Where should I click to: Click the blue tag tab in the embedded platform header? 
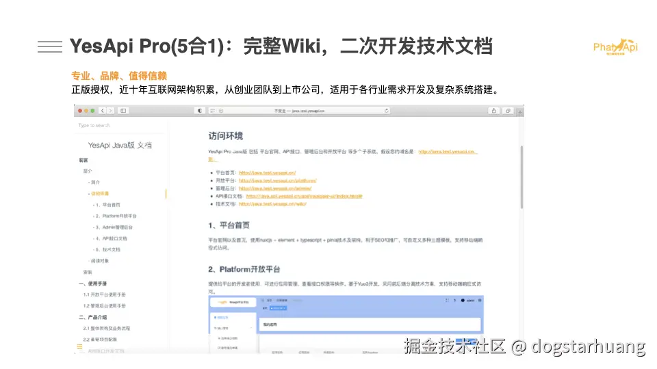point(279,308)
